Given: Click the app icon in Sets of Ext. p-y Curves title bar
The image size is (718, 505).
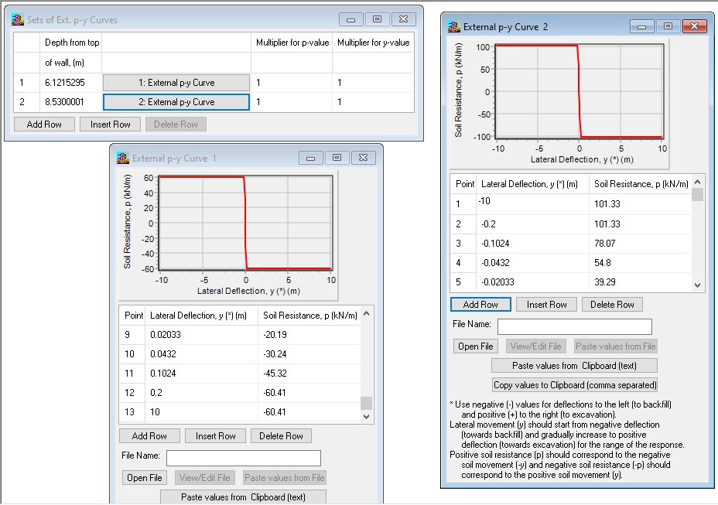Looking at the screenshot, I should (x=16, y=19).
